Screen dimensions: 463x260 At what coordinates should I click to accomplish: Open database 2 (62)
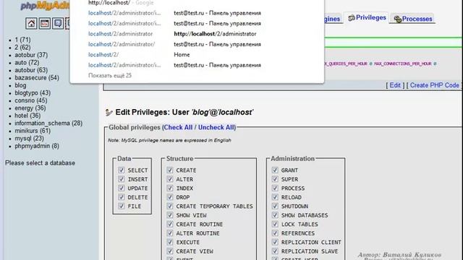click(x=22, y=48)
